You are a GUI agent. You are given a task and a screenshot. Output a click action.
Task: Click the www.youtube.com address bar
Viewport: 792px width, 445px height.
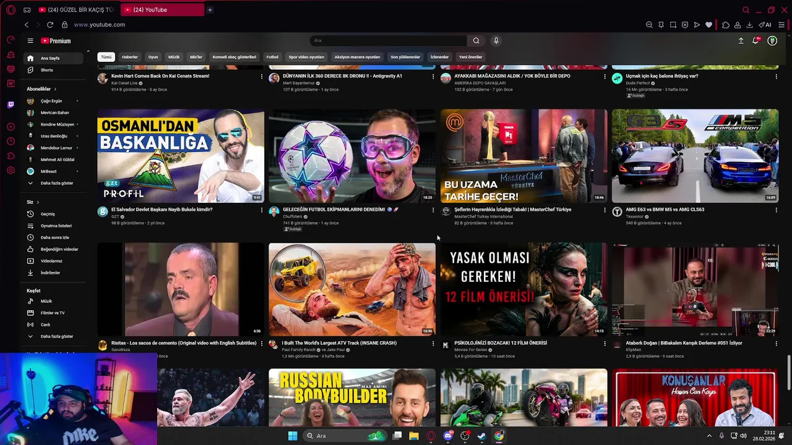click(99, 25)
